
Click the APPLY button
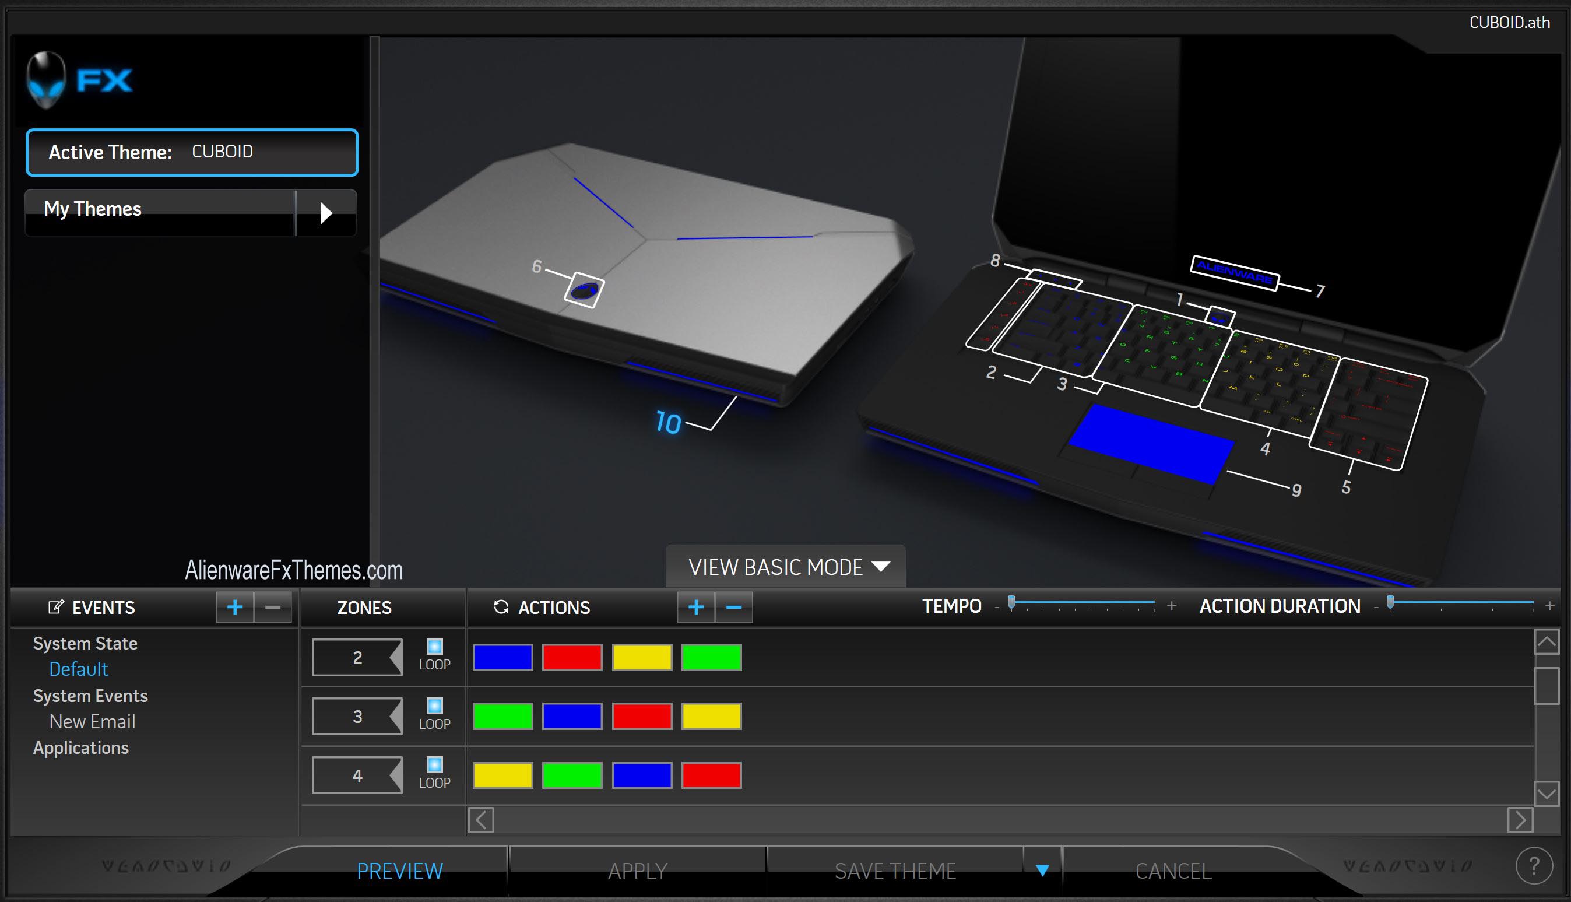638,871
